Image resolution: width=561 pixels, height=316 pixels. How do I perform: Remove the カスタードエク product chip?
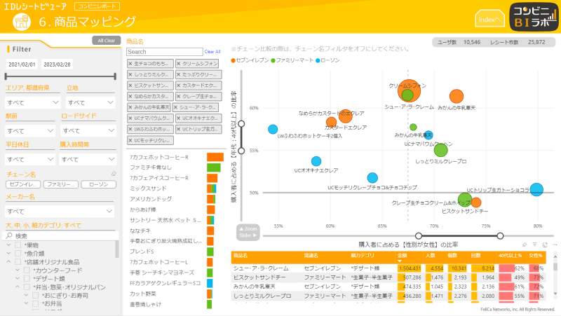pyautogui.click(x=179, y=85)
